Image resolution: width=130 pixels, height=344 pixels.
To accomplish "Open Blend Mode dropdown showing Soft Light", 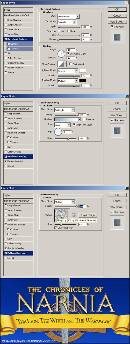I will pyautogui.click(x=64, y=110).
